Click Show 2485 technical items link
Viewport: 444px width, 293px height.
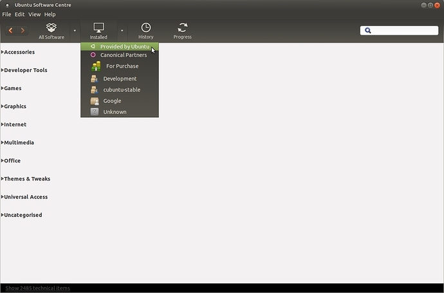tap(38, 288)
